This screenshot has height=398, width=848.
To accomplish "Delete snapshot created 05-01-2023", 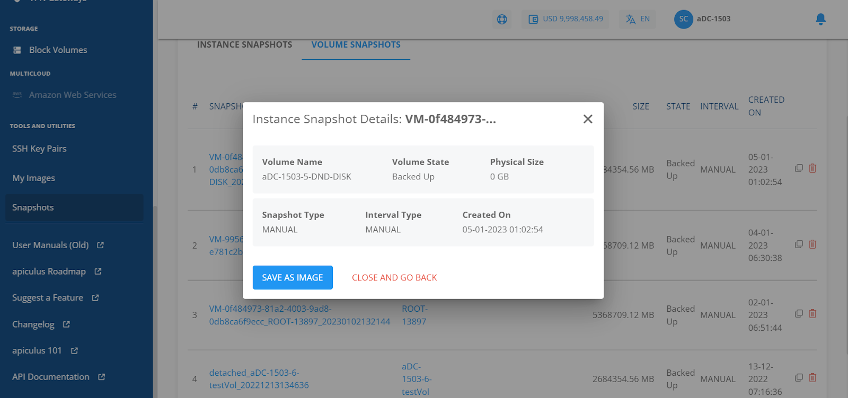I will (x=812, y=168).
